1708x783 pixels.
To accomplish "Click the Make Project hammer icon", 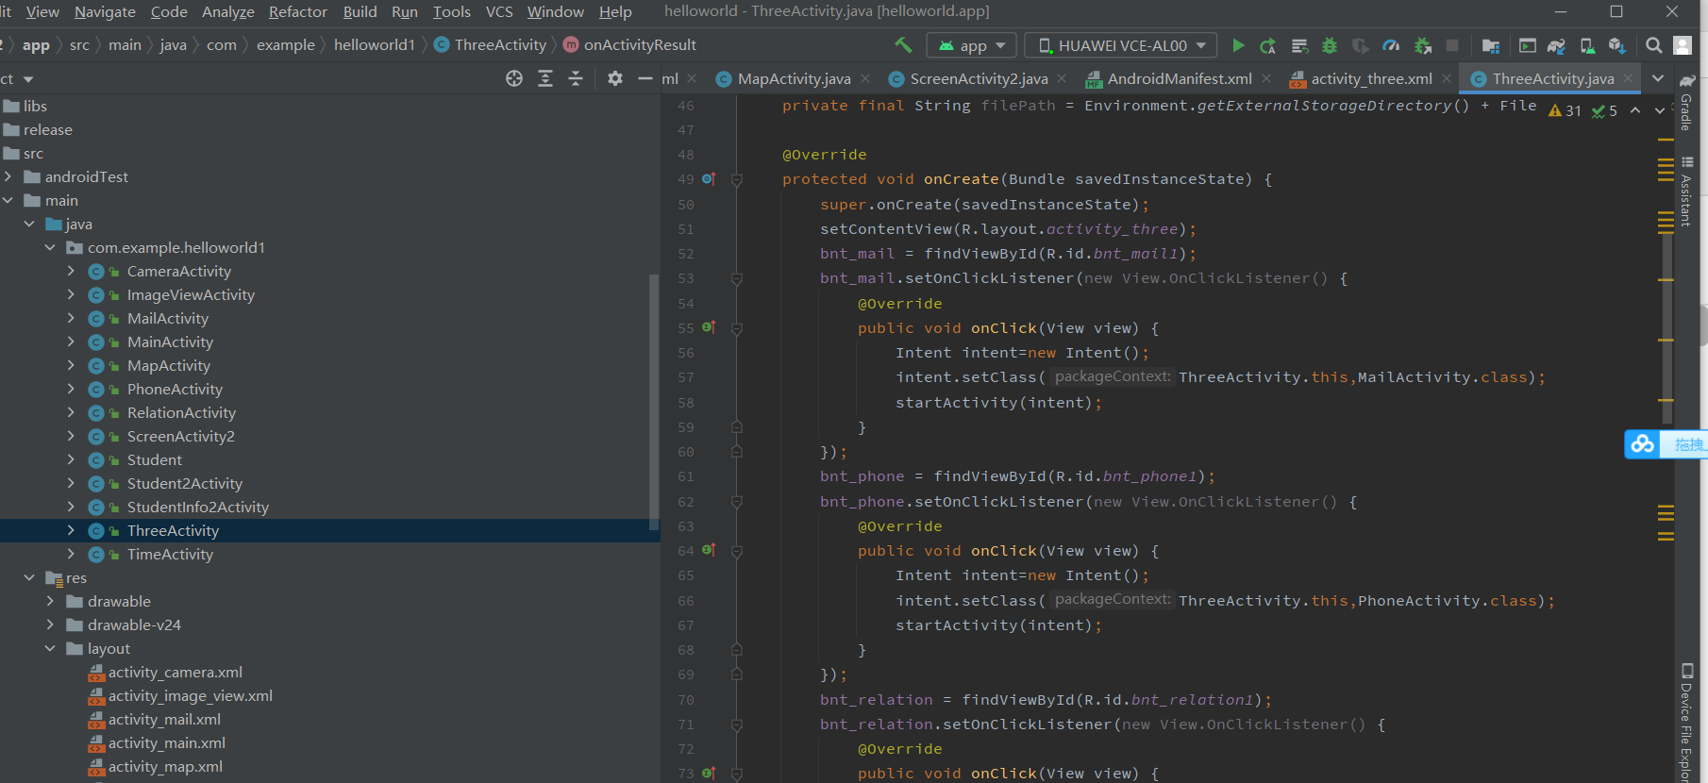I will (903, 44).
